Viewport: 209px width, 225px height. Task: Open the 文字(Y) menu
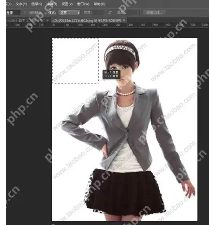(21, 4)
